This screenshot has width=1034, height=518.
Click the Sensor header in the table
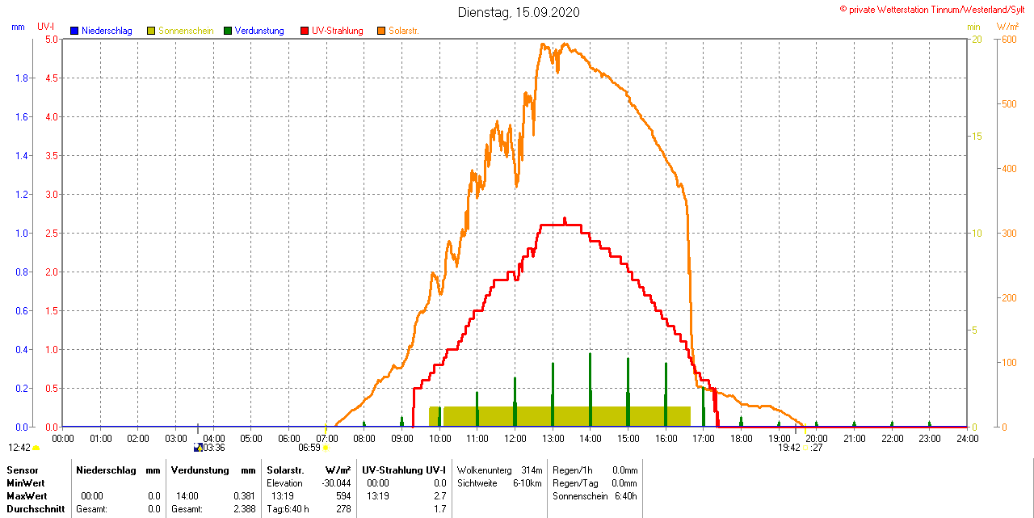point(22,470)
